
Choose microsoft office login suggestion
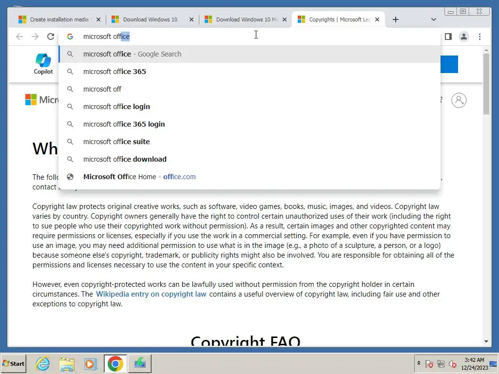[x=250, y=107]
